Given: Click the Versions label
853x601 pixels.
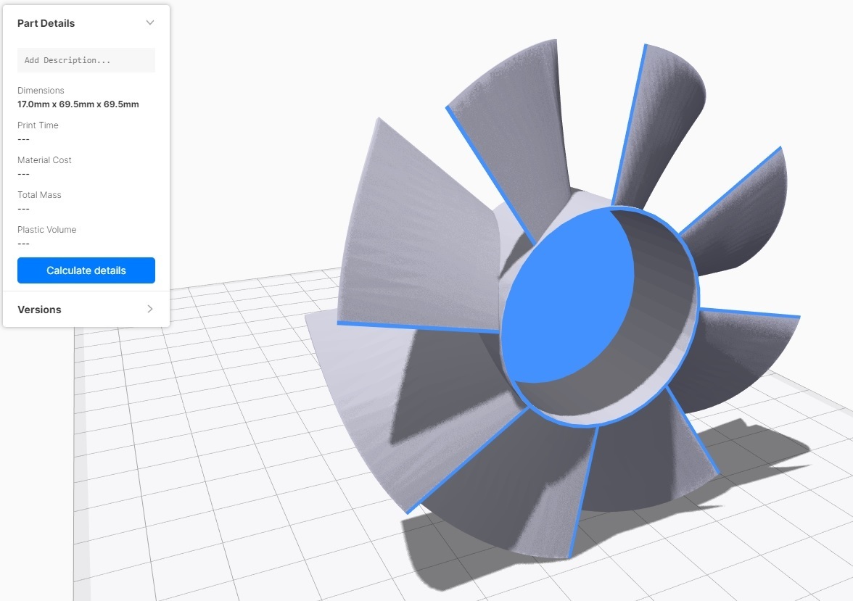Looking at the screenshot, I should [x=38, y=309].
